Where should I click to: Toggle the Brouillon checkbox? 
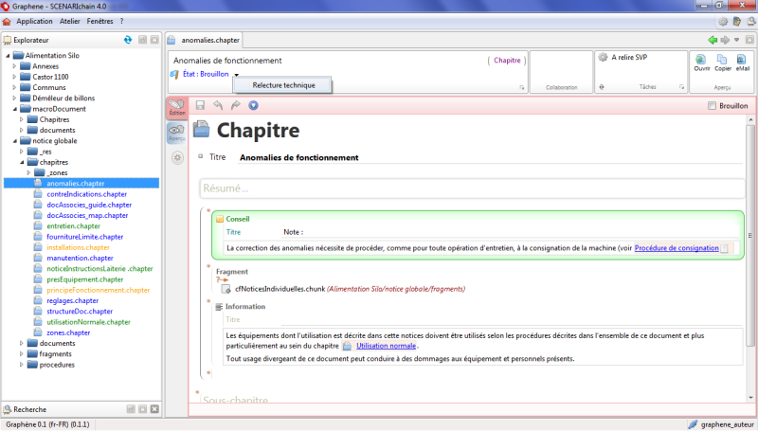[x=713, y=106]
